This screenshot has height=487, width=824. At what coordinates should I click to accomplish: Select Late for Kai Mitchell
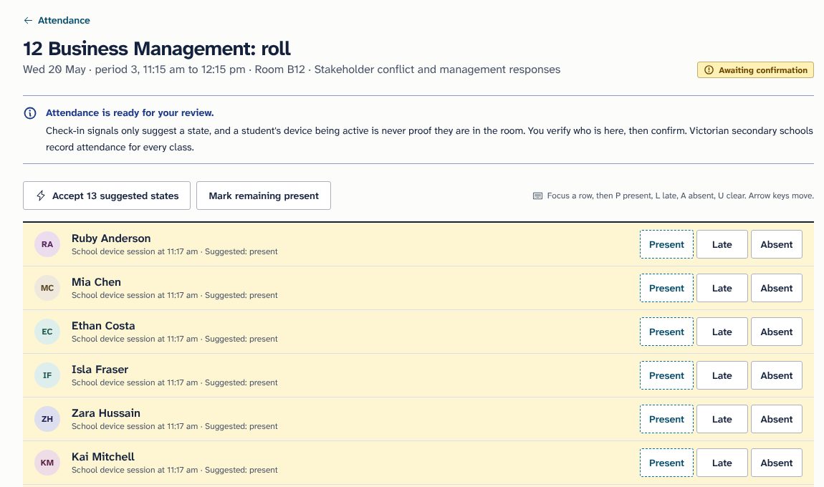click(722, 463)
